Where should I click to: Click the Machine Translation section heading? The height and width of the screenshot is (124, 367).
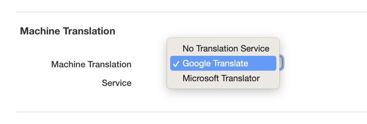[67, 31]
